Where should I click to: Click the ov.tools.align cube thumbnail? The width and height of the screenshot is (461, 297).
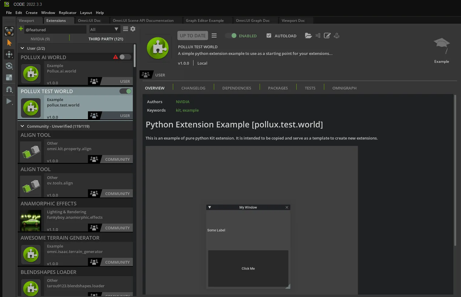31,186
